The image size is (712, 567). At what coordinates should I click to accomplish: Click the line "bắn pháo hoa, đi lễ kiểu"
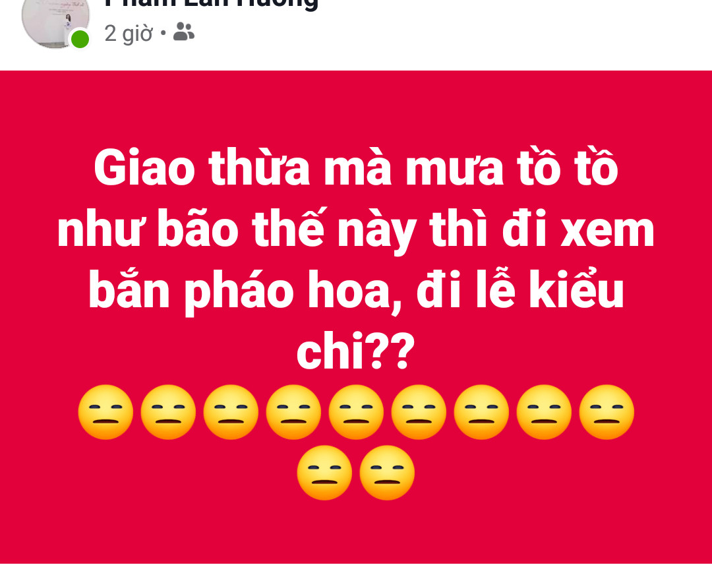[356, 291]
